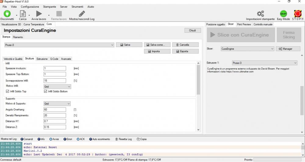The image size is (305, 162).
Task: Expand the Slicer CuraEngine dropdown
Action: [247, 49]
